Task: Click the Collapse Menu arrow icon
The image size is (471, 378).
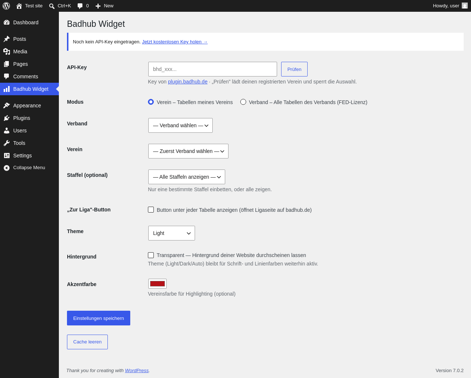Action: (x=7, y=168)
